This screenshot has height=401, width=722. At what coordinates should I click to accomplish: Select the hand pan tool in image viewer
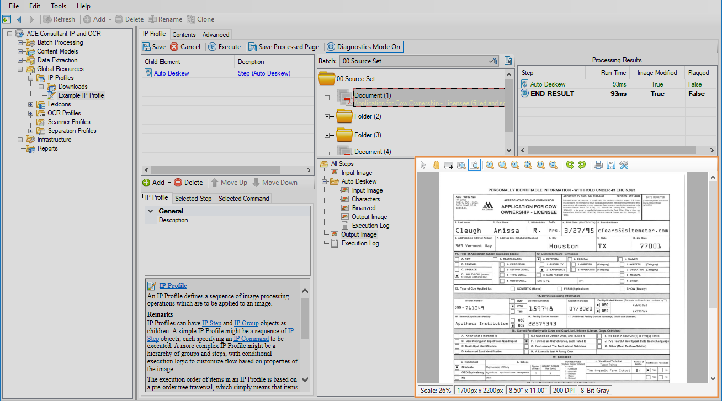[436, 165]
